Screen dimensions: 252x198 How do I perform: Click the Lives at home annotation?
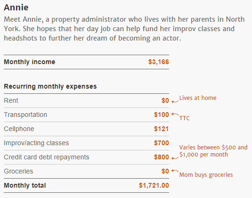click(x=198, y=98)
